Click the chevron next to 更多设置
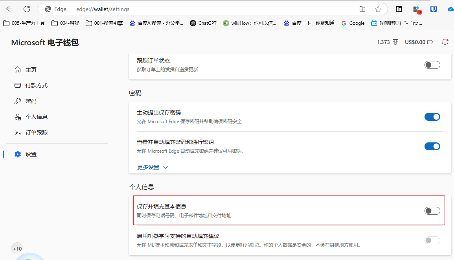This screenshot has width=454, height=260. 165,167
